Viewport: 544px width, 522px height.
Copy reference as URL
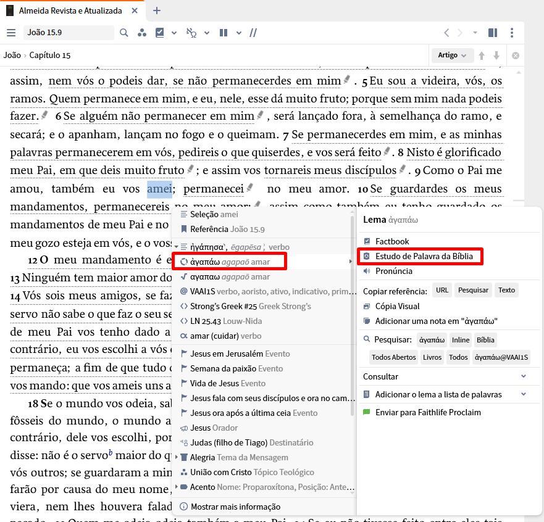[x=441, y=290]
